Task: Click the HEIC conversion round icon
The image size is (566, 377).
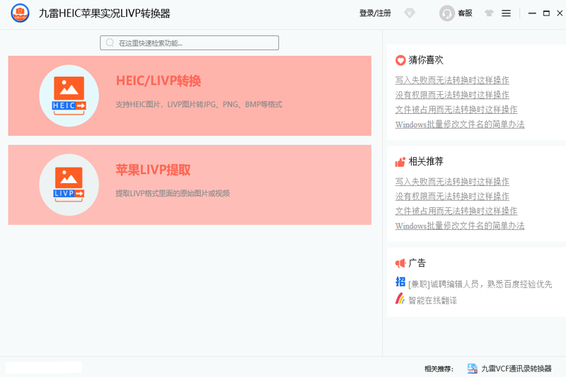Action: point(69,95)
